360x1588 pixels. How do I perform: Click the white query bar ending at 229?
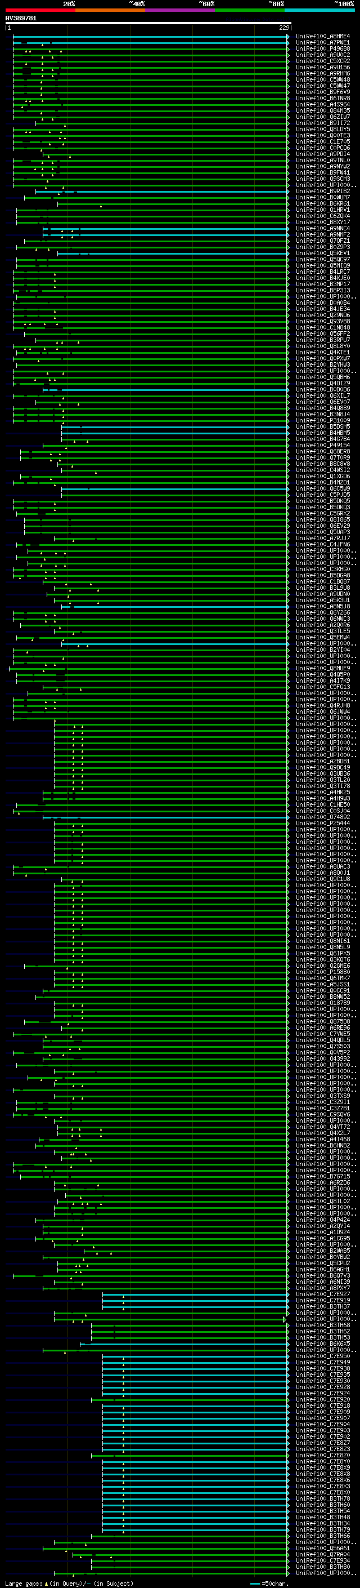click(148, 24)
